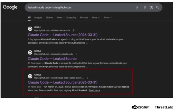Viewport: 173px width, 111px height.
Task: Click the GitHub site name of the leaked-claude-code result
Action: pyautogui.click(x=38, y=75)
